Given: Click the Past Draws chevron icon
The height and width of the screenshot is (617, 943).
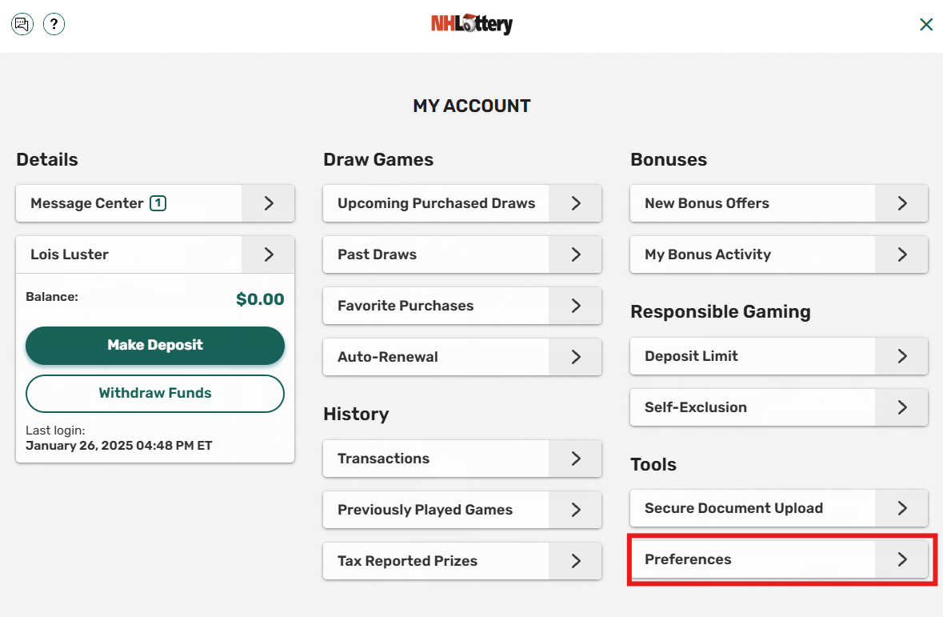Looking at the screenshot, I should (x=574, y=254).
